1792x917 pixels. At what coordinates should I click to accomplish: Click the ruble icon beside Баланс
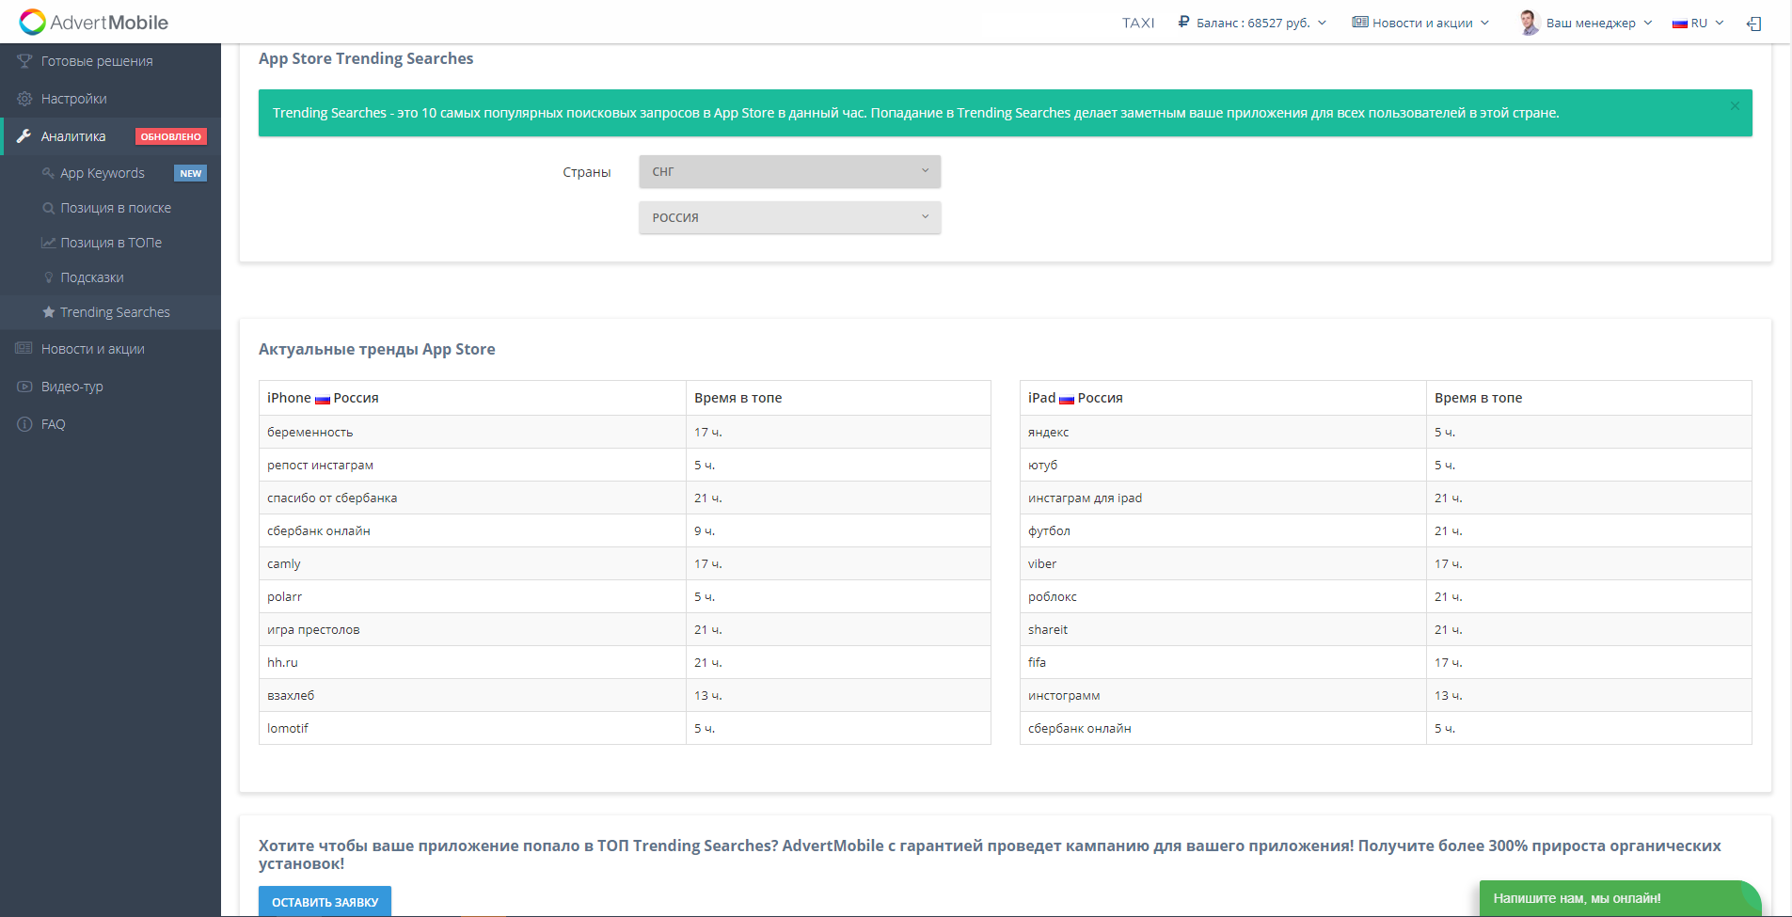[x=1183, y=22]
